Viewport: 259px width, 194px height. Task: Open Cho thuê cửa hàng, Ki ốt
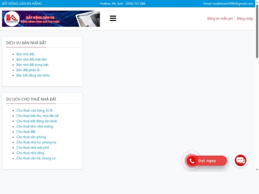click(34, 110)
